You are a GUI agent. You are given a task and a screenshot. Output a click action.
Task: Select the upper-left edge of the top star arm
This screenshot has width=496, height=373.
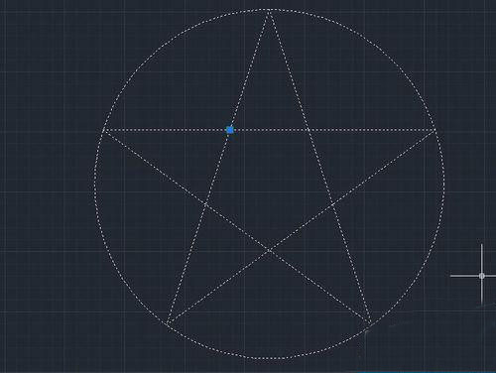pyautogui.click(x=249, y=70)
